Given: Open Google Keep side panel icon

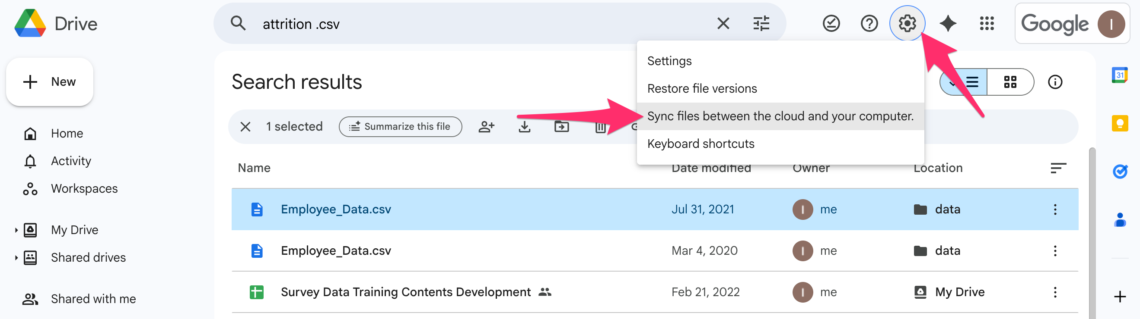Looking at the screenshot, I should point(1119,123).
